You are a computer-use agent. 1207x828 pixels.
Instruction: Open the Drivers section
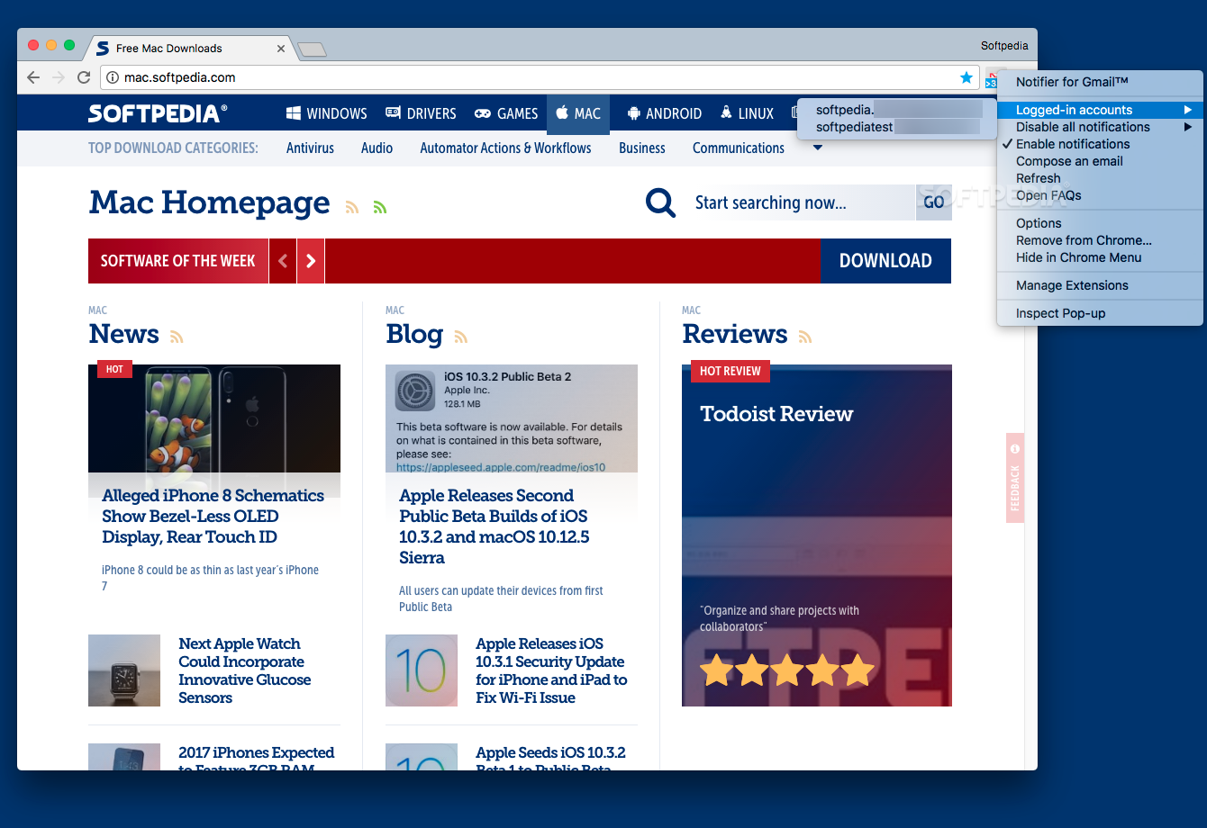[421, 113]
